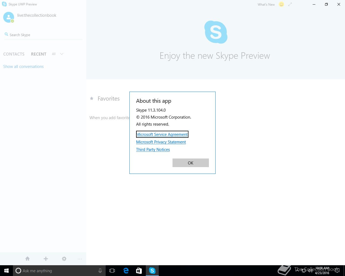
Task: Click the large Skype logo
Action: click(216, 32)
